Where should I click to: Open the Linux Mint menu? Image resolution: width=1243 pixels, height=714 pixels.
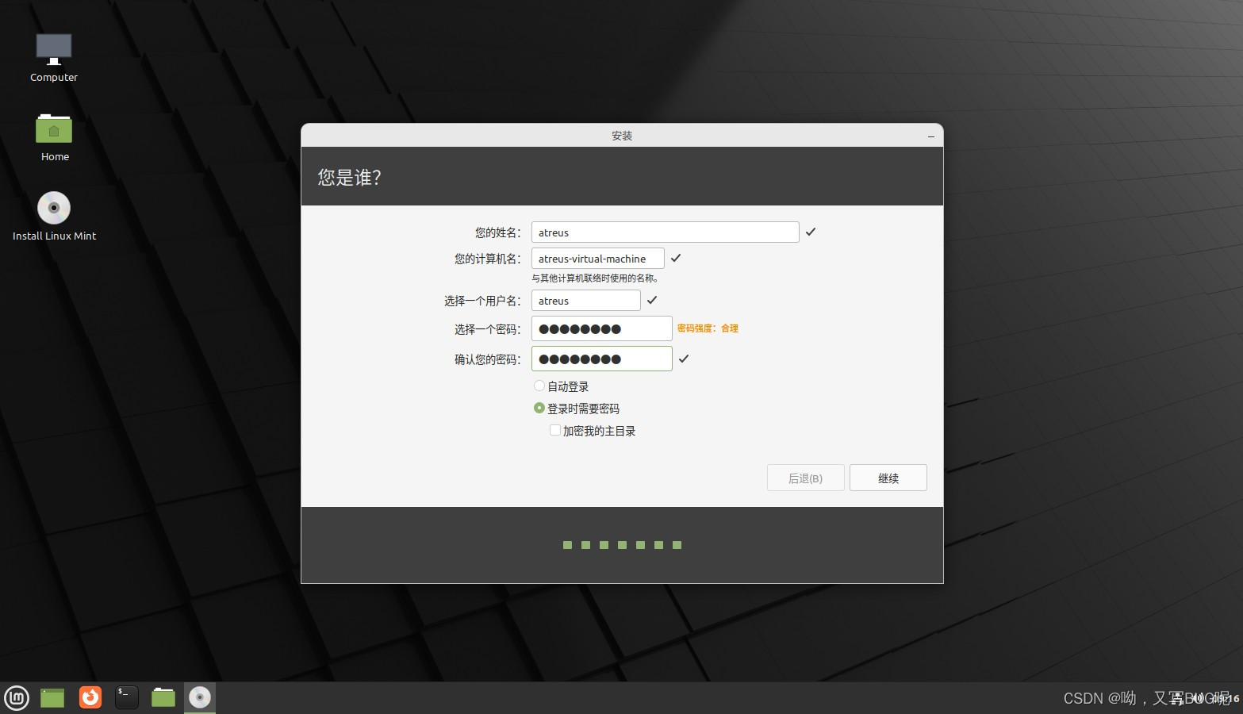tap(16, 697)
